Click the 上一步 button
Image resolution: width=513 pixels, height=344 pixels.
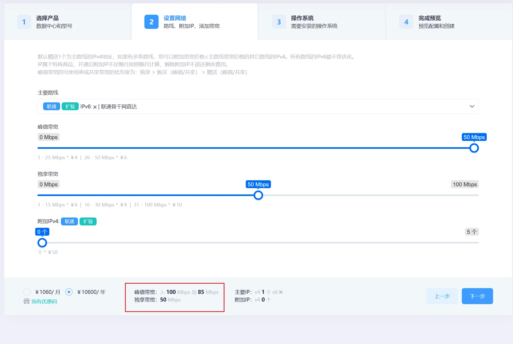442,296
